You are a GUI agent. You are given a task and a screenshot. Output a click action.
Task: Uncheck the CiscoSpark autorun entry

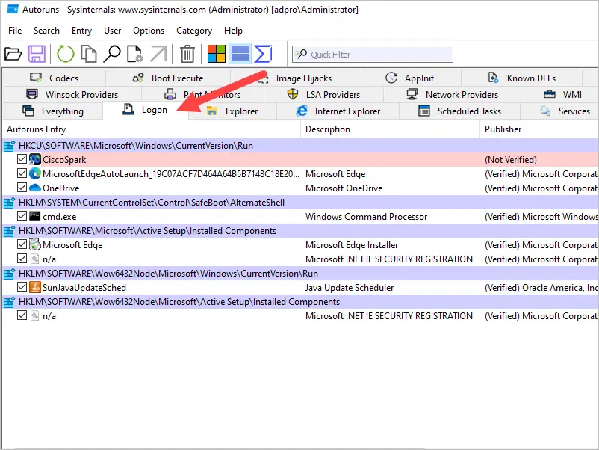click(22, 159)
